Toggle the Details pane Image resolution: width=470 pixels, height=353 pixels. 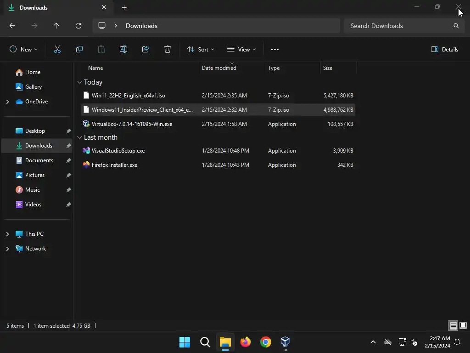click(444, 50)
